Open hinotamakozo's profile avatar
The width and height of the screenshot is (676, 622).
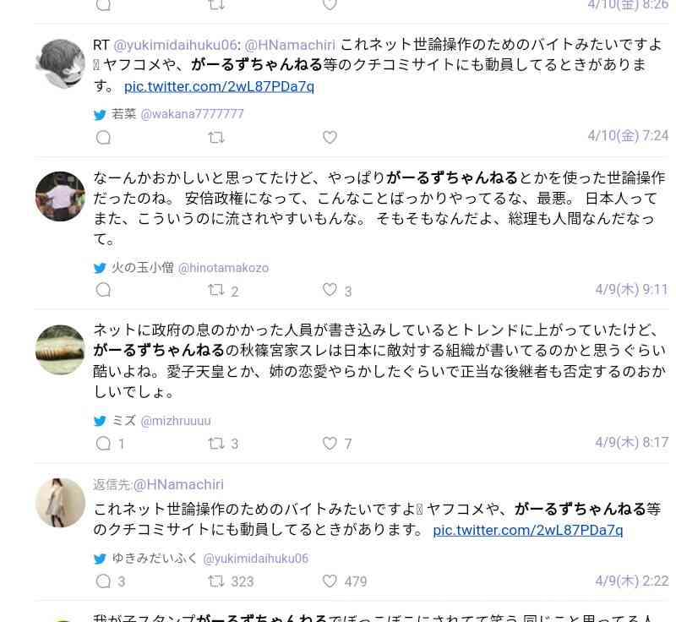pos(60,196)
